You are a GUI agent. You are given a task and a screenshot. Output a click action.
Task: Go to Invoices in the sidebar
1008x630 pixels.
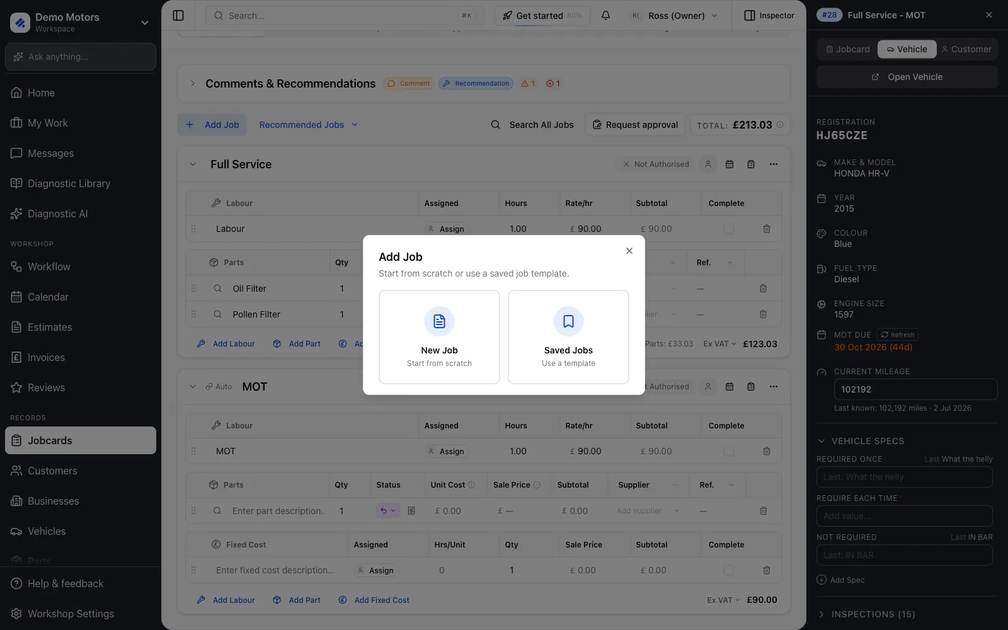pos(81,357)
